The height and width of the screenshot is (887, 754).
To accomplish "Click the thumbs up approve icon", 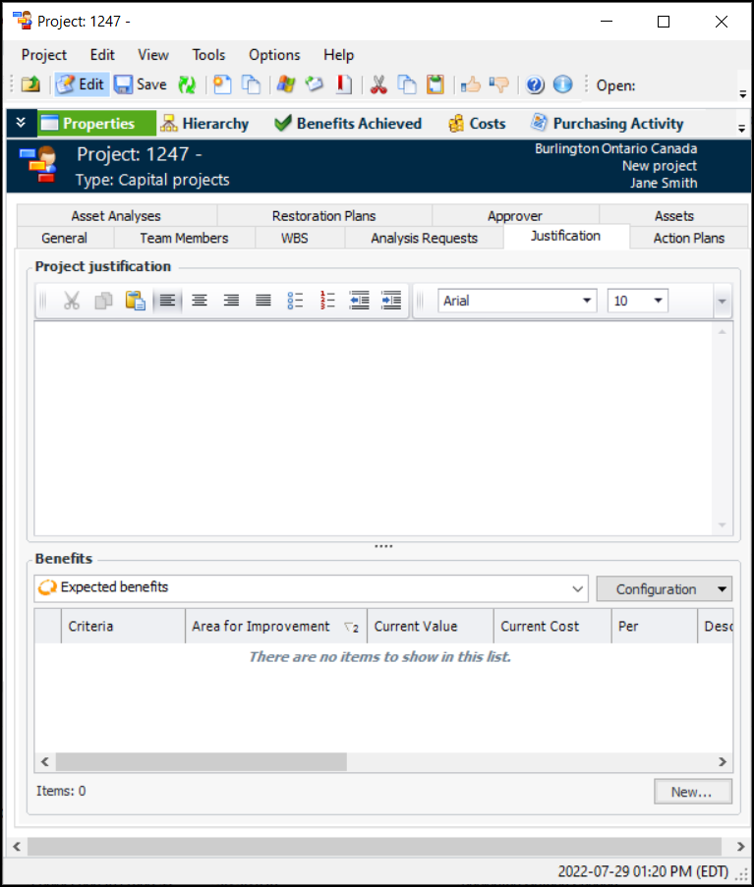I will pyautogui.click(x=471, y=84).
